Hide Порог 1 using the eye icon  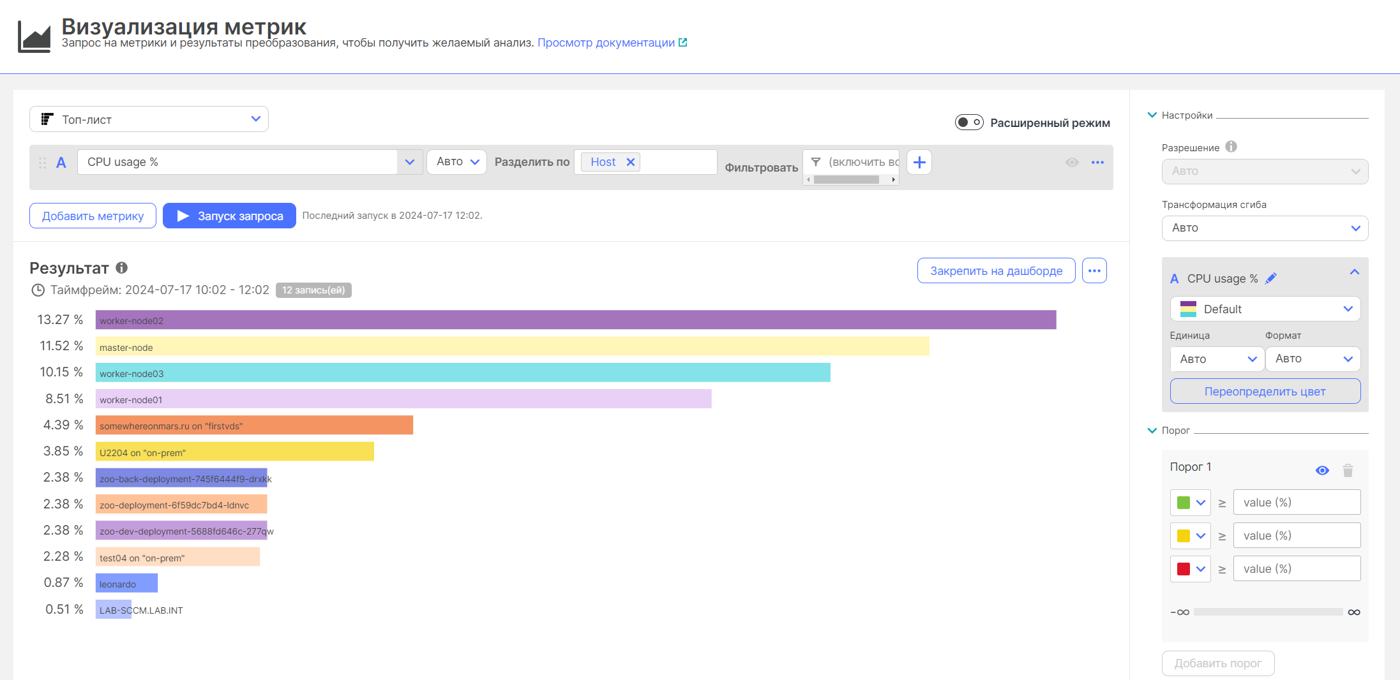[1322, 471]
